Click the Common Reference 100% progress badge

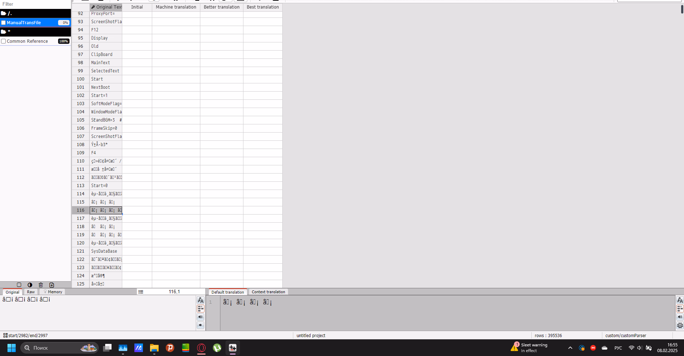64,41
